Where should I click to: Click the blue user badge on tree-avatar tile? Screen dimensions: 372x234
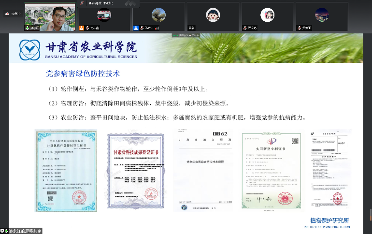point(136,28)
